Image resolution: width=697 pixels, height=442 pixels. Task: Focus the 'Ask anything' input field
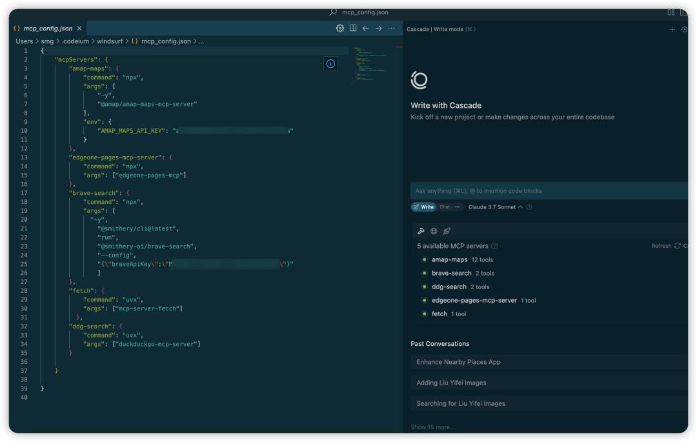542,190
